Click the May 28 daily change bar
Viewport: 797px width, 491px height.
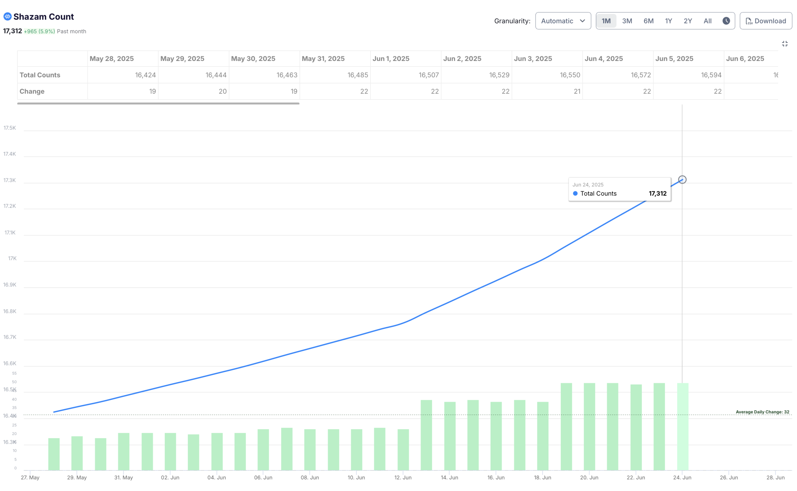point(54,454)
